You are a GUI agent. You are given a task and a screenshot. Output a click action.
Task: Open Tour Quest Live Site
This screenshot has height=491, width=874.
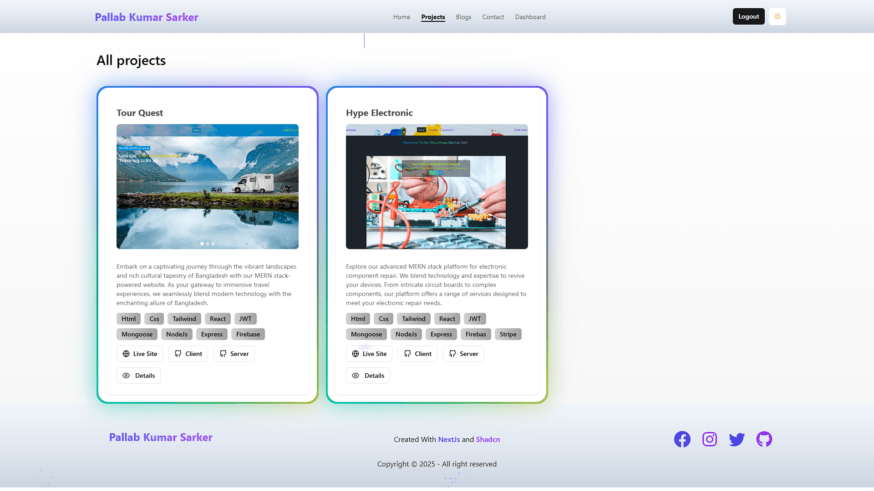(140, 354)
